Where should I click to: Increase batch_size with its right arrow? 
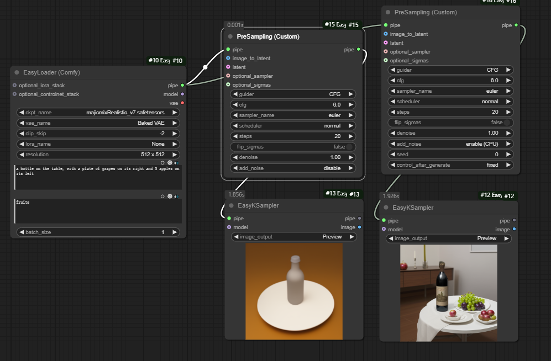tap(175, 232)
